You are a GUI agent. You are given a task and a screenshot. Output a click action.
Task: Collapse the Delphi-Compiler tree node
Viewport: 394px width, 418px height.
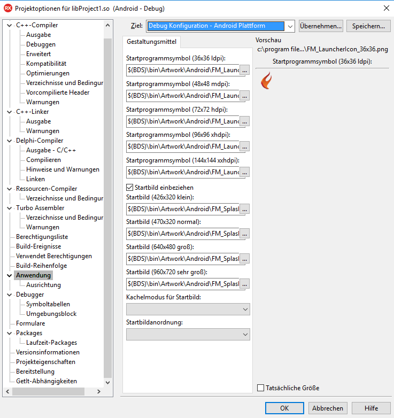click(x=10, y=141)
